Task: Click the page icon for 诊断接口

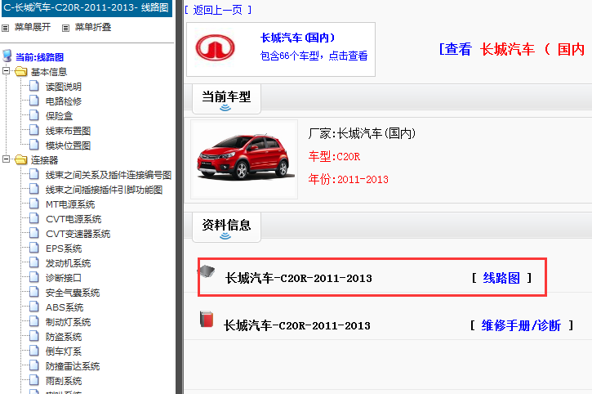Action: 34,278
